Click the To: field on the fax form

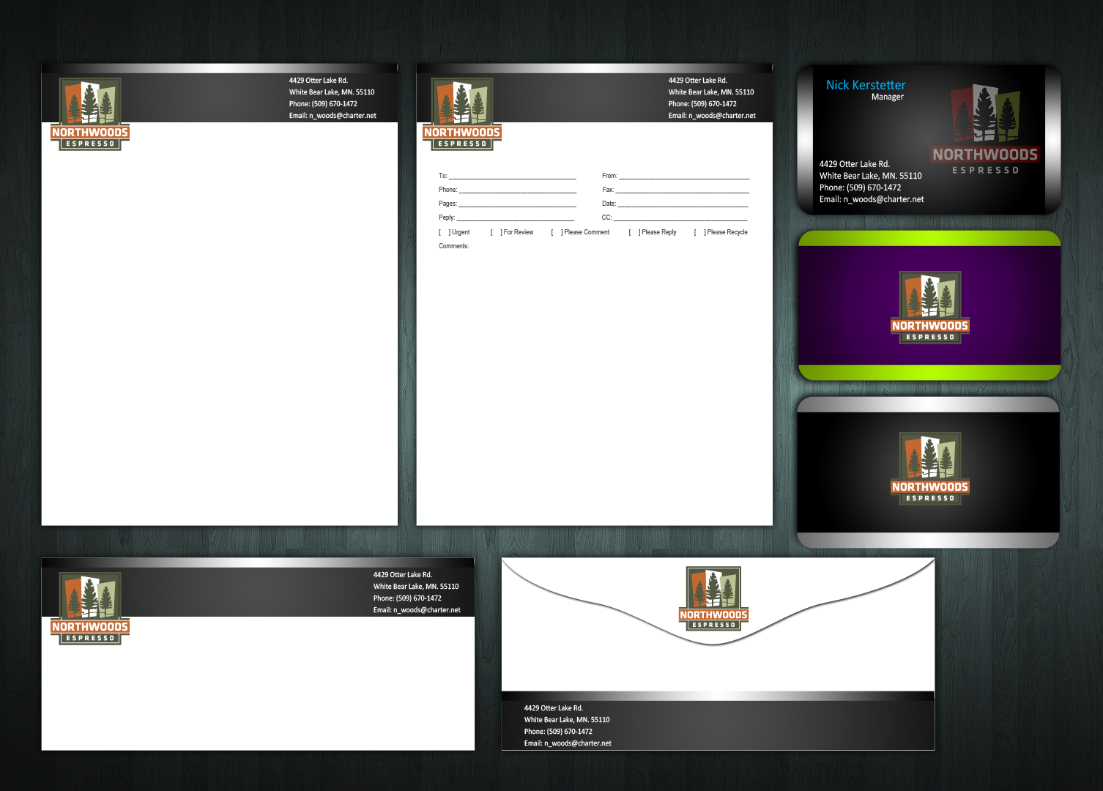point(512,176)
